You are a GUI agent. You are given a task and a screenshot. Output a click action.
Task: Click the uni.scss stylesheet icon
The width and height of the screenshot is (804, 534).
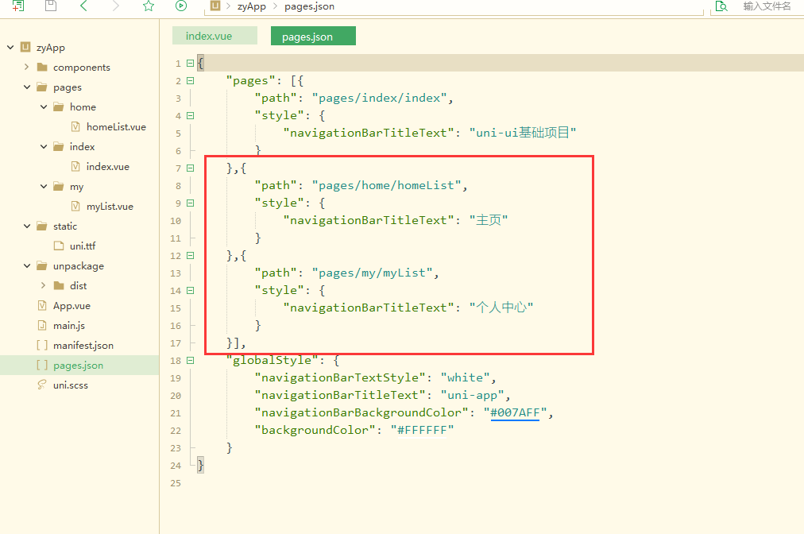coord(41,385)
